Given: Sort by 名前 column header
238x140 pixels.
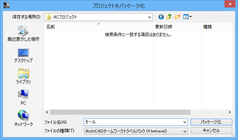Looking at the screenshot, I should point(98,27).
